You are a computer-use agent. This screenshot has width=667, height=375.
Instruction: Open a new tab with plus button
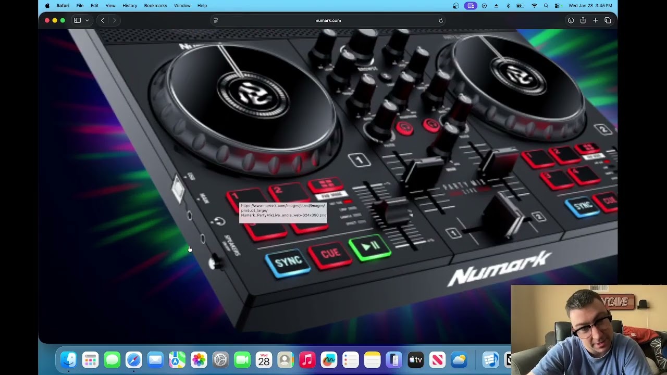point(595,20)
